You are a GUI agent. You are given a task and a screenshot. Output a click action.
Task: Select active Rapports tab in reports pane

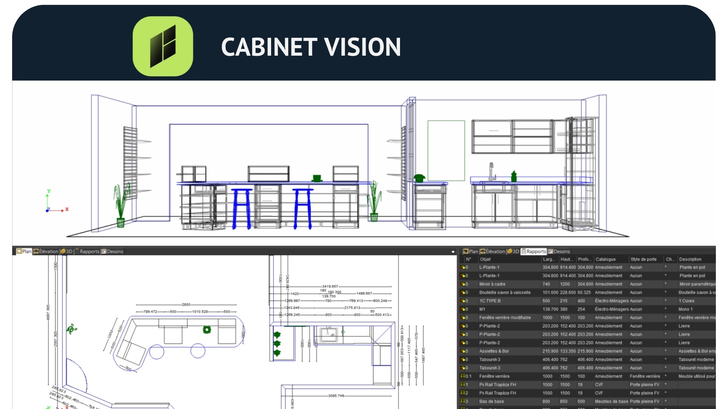[533, 251]
